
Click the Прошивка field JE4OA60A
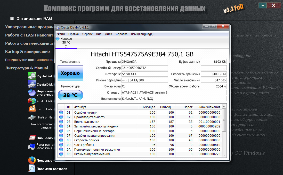[x=144, y=62]
